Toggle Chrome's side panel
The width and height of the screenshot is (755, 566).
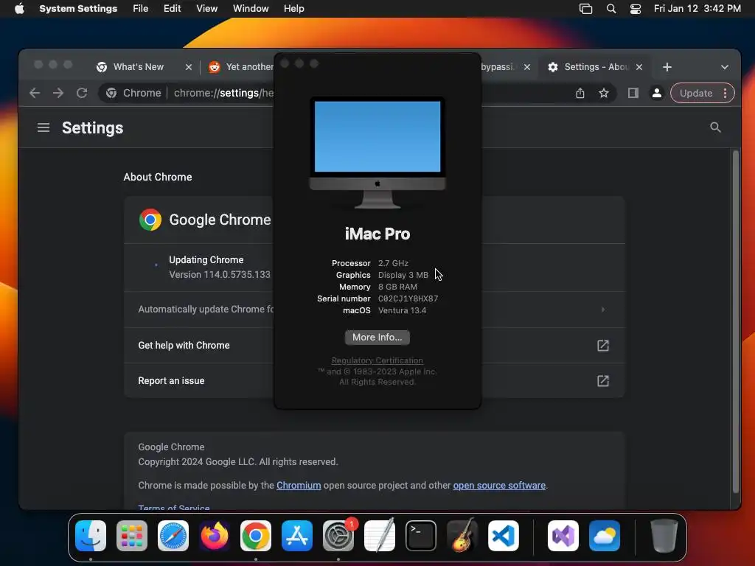click(x=633, y=93)
